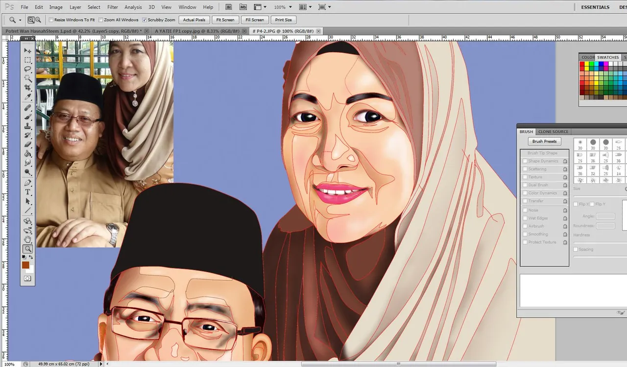627x367 pixels.
Task: Pick the red swatch in Swatches panel
Action: [582, 64]
